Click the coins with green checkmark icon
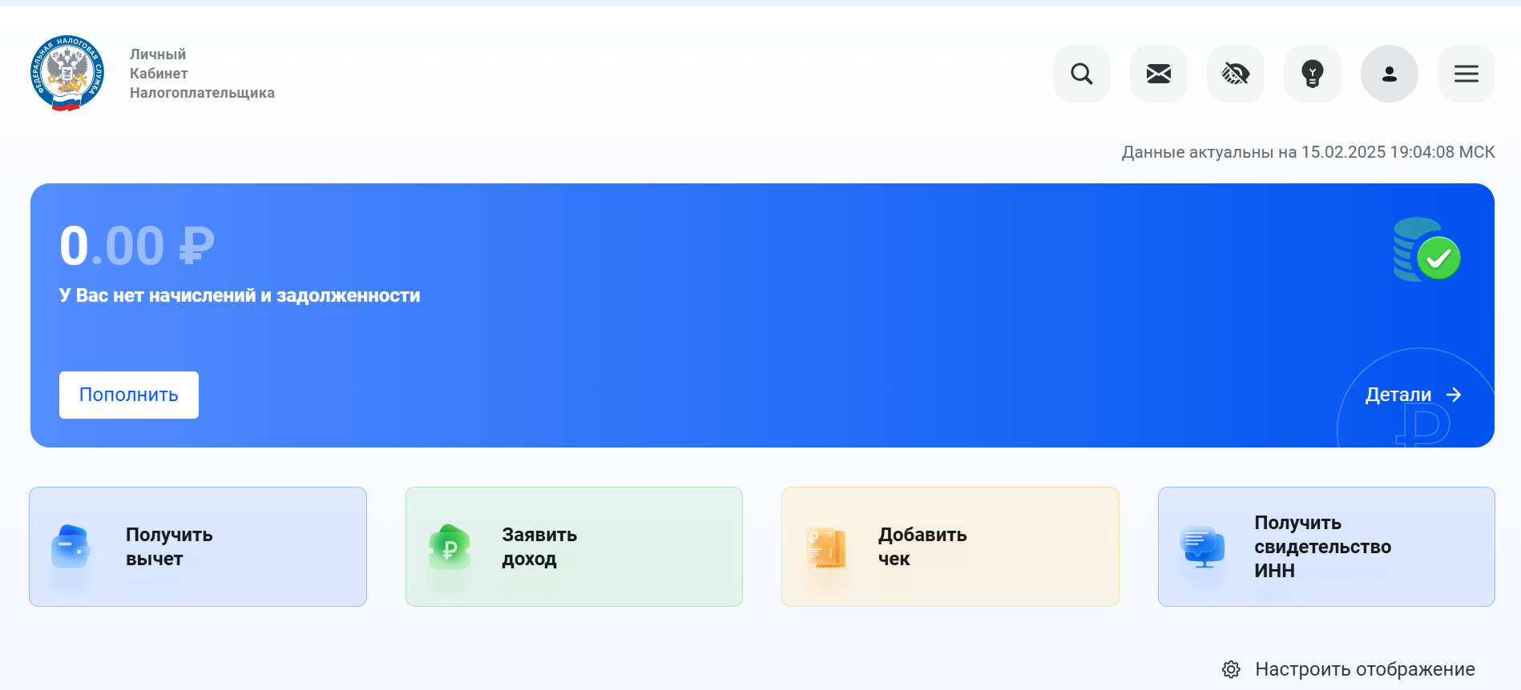Viewport: 1521px width, 690px height. coord(1426,251)
